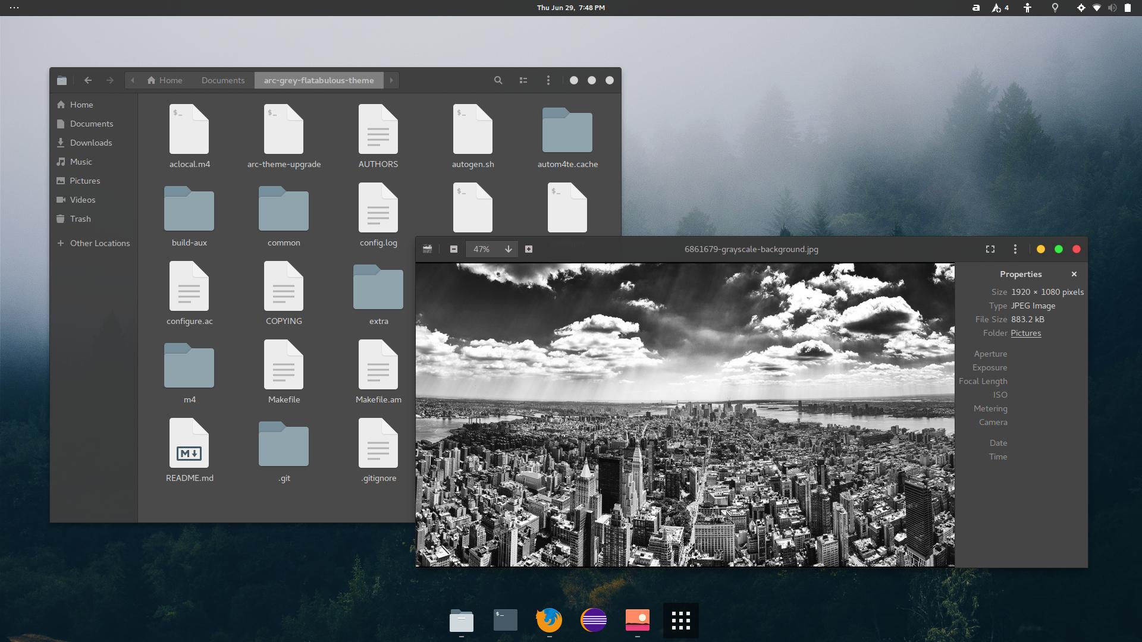Click the zoom out minus button
Image resolution: width=1142 pixels, height=642 pixels.
[x=454, y=249]
